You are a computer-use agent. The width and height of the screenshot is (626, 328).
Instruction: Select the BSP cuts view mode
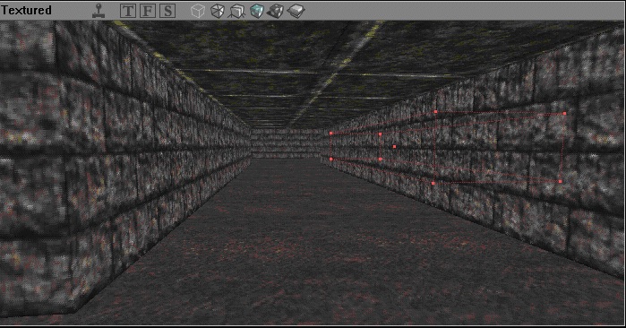coord(236,11)
